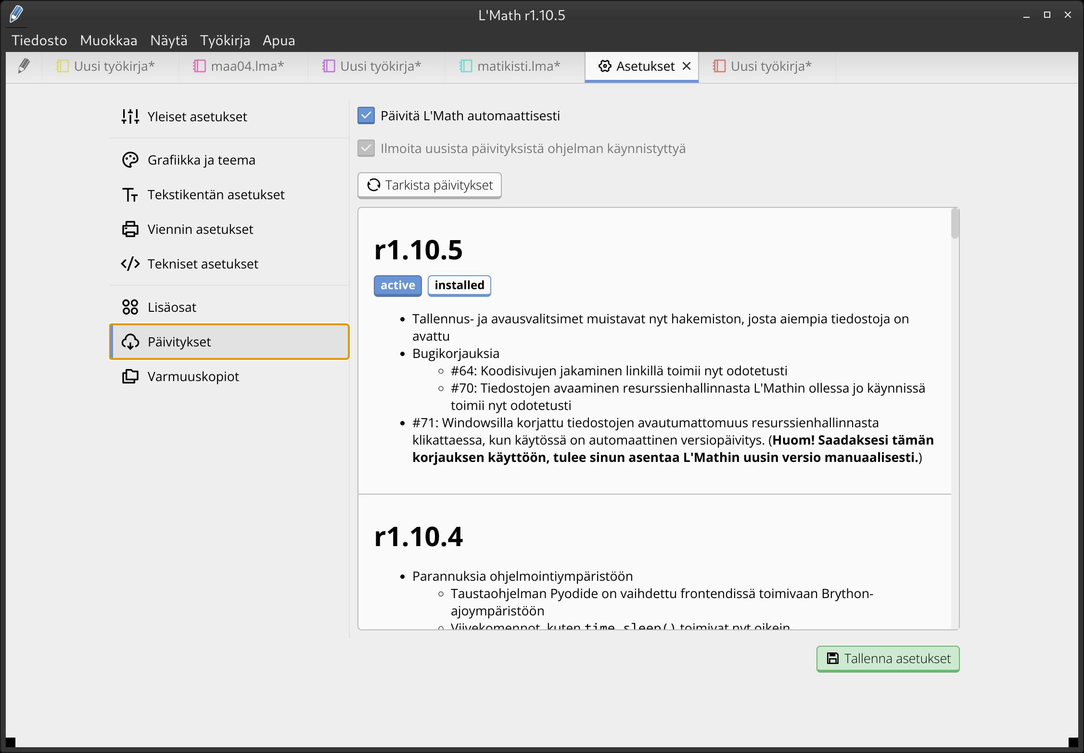Switch to the maa04.lma* tab
Viewport: 1084px width, 753px height.
pyautogui.click(x=243, y=66)
